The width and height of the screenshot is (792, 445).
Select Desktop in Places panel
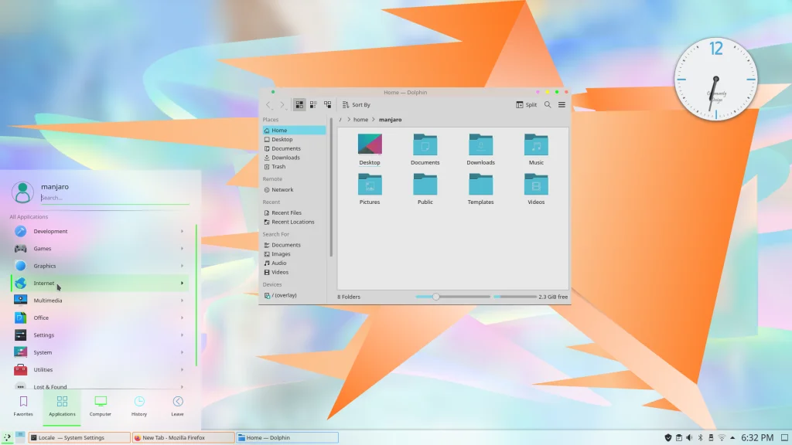(294, 139)
